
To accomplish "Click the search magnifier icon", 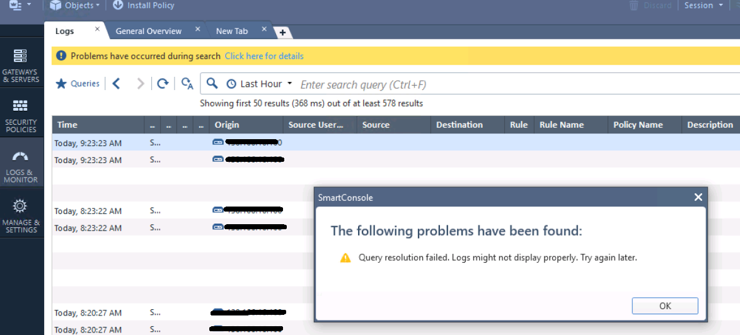I will point(212,83).
